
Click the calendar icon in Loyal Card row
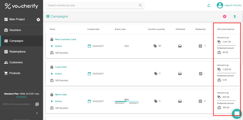89,74
